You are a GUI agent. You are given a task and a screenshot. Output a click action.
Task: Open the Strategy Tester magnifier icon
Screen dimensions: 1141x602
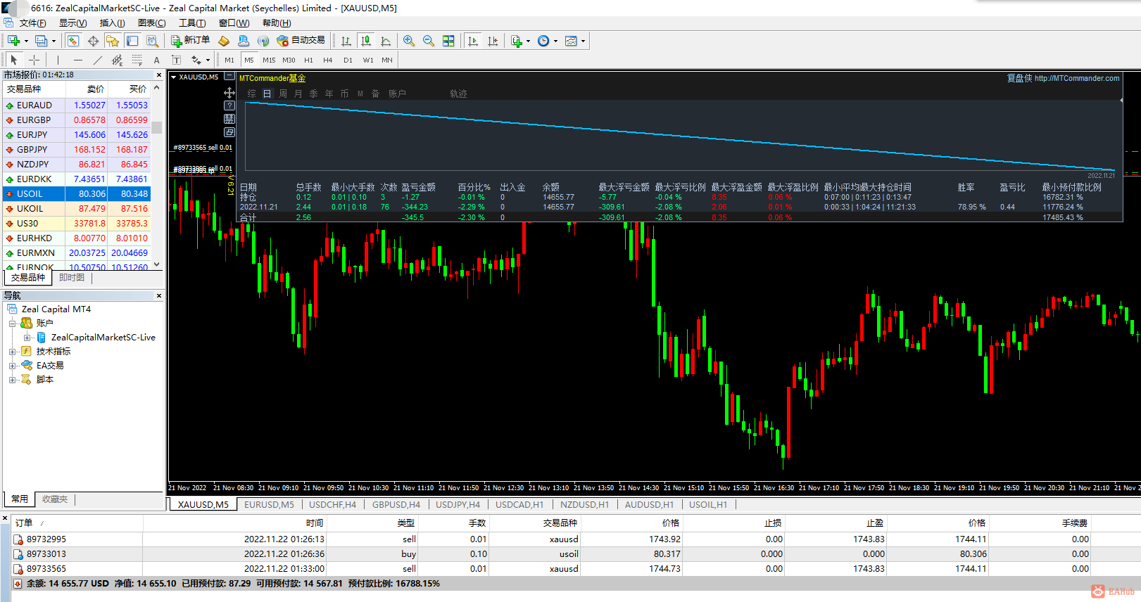tap(152, 41)
